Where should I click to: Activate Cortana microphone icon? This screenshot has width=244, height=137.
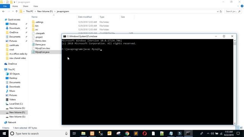66,134
